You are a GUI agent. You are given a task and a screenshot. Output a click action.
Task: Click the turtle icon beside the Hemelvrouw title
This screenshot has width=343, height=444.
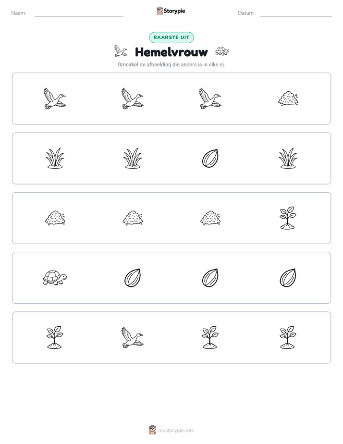click(222, 51)
